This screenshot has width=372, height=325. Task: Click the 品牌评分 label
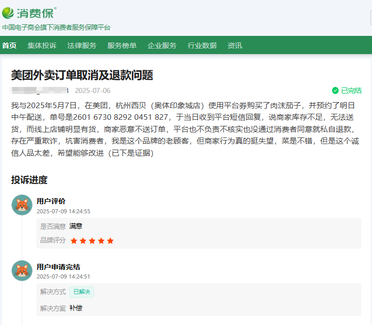(x=53, y=240)
